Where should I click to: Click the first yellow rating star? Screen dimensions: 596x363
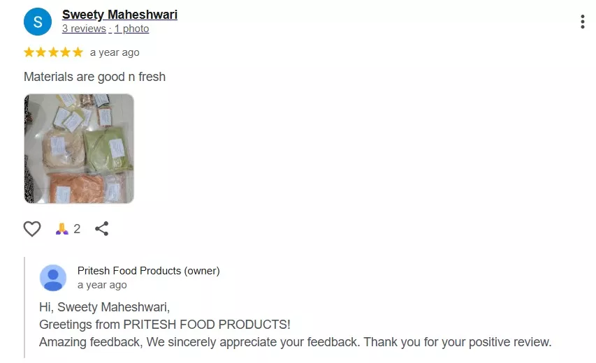coord(29,52)
